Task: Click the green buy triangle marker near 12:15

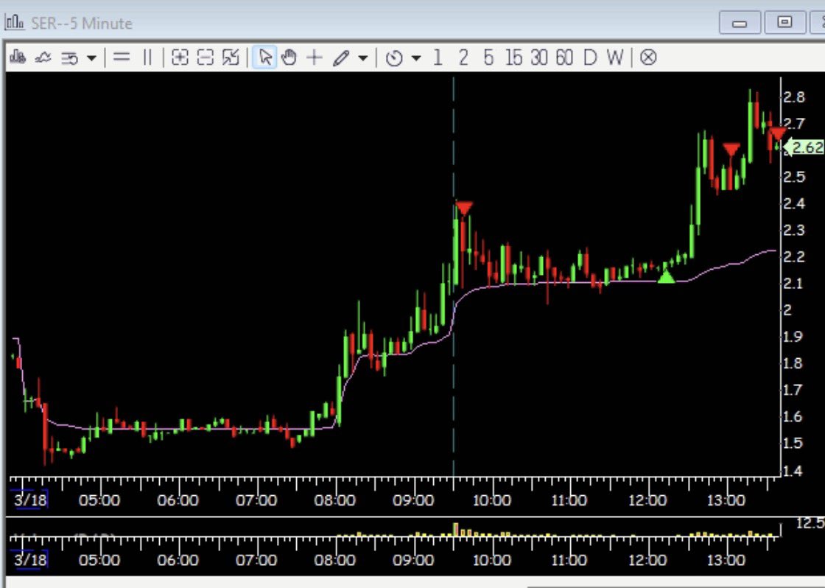Action: tap(666, 276)
